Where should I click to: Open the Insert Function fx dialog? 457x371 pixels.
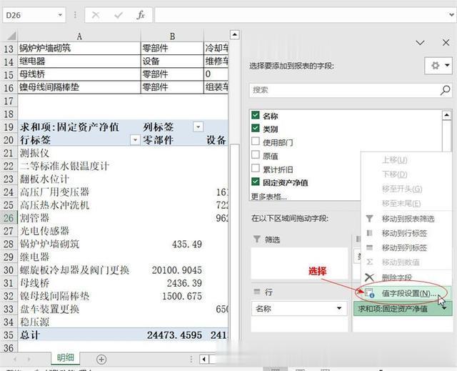(x=141, y=15)
